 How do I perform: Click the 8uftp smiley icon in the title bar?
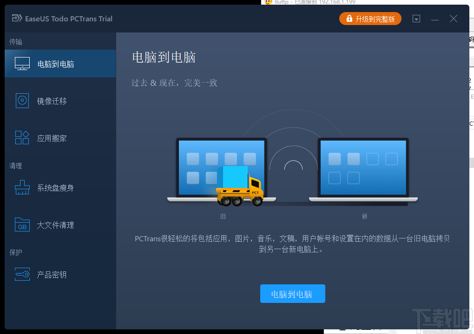click(268, 2)
